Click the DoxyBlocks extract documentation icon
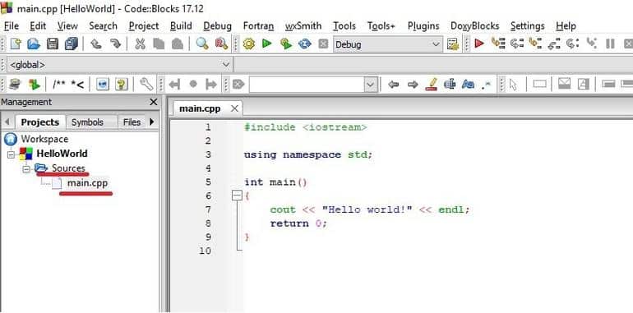This screenshot has height=313, width=633. 34,85
